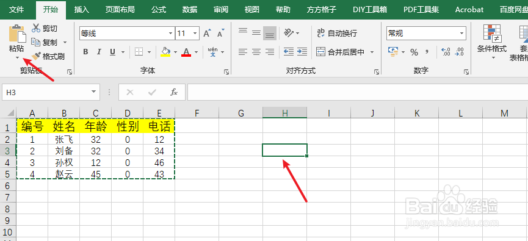Click the Cut (剪切) scissors icon

coord(35,29)
